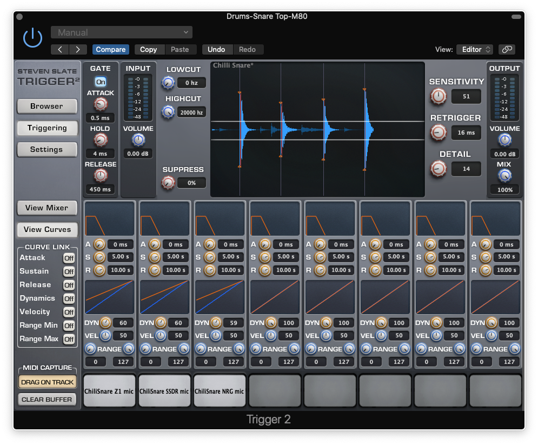Switch to the Settings panel
The width and height of the screenshot is (538, 445).
coord(47,149)
